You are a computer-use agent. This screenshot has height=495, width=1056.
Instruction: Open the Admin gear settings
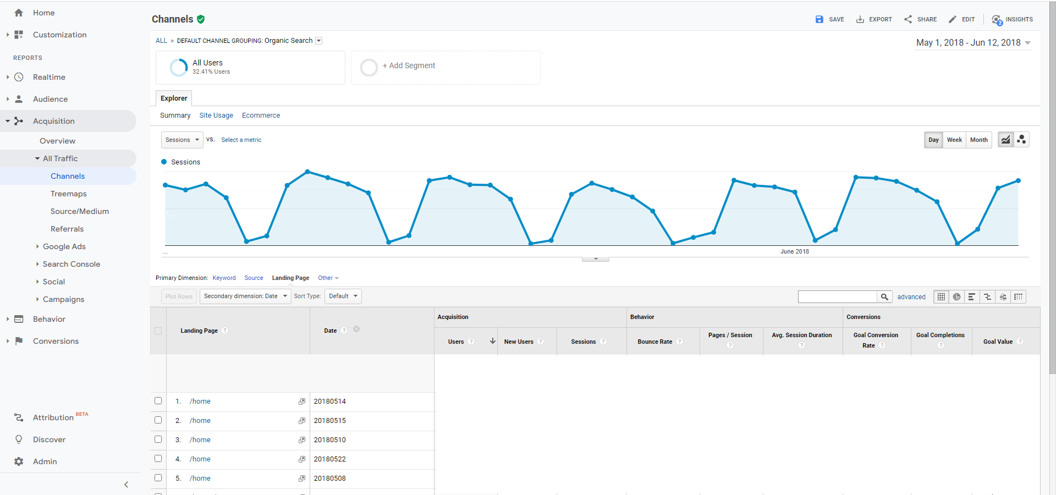click(19, 461)
